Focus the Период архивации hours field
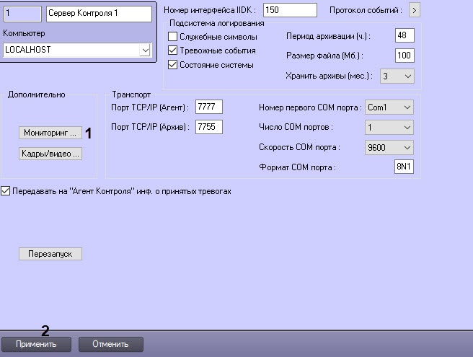Screen dimensions: 473x357 404,35
